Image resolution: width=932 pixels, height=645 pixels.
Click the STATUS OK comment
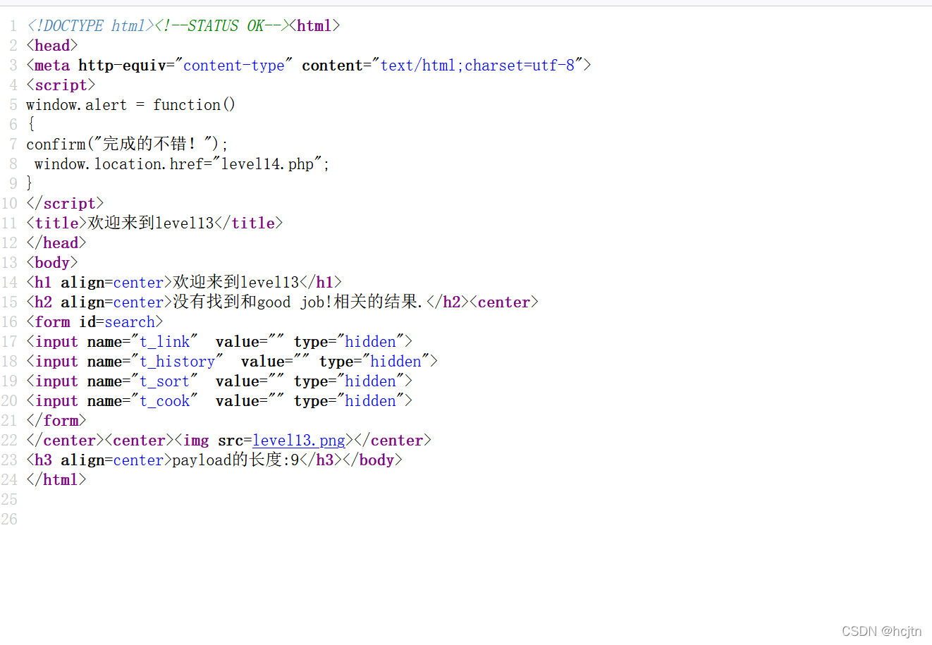coord(222,26)
